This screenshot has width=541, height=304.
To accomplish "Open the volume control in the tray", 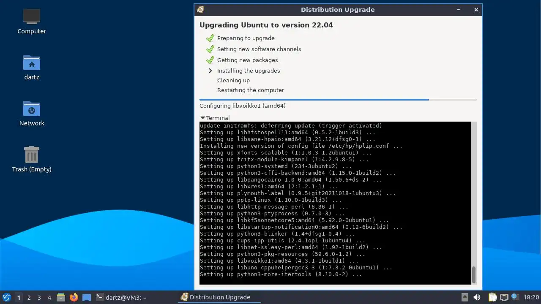I will tap(477, 297).
